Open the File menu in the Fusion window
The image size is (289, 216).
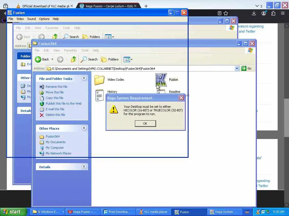click(x=11, y=19)
